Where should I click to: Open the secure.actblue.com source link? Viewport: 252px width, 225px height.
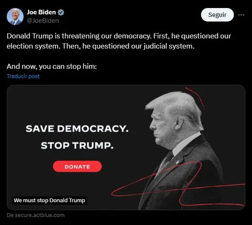click(x=35, y=215)
